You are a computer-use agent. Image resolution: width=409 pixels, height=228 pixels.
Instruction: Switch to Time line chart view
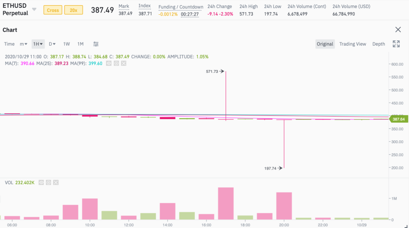9,44
